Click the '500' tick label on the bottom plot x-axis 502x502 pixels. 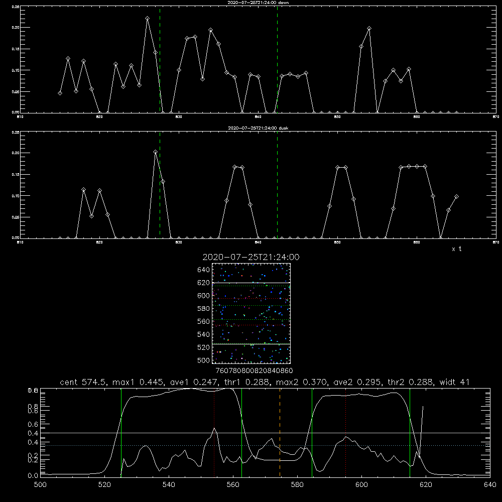click(x=40, y=484)
